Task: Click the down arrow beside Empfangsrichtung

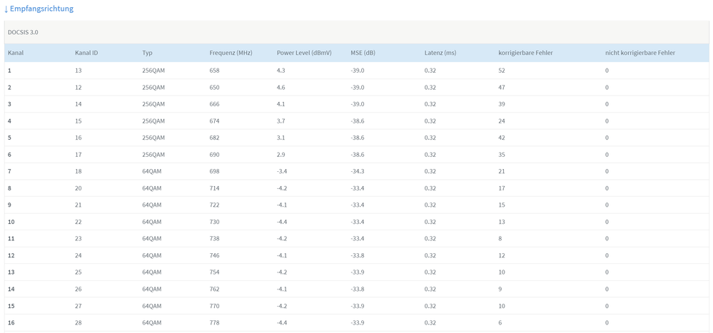Action: pos(6,9)
